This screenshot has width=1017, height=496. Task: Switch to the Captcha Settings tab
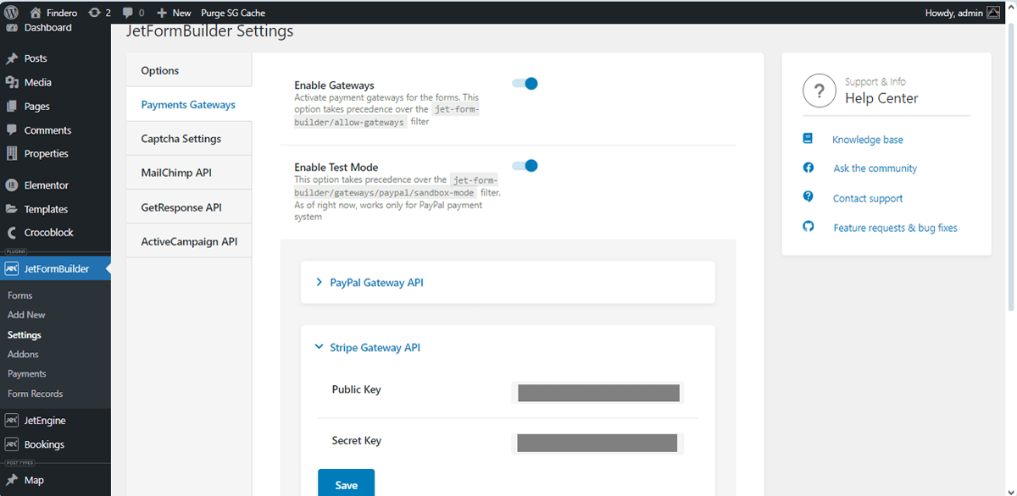(x=181, y=138)
